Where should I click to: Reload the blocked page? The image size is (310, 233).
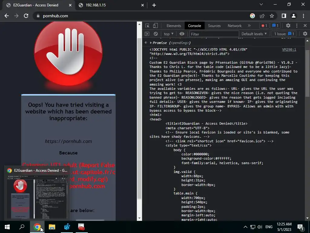click(26, 16)
